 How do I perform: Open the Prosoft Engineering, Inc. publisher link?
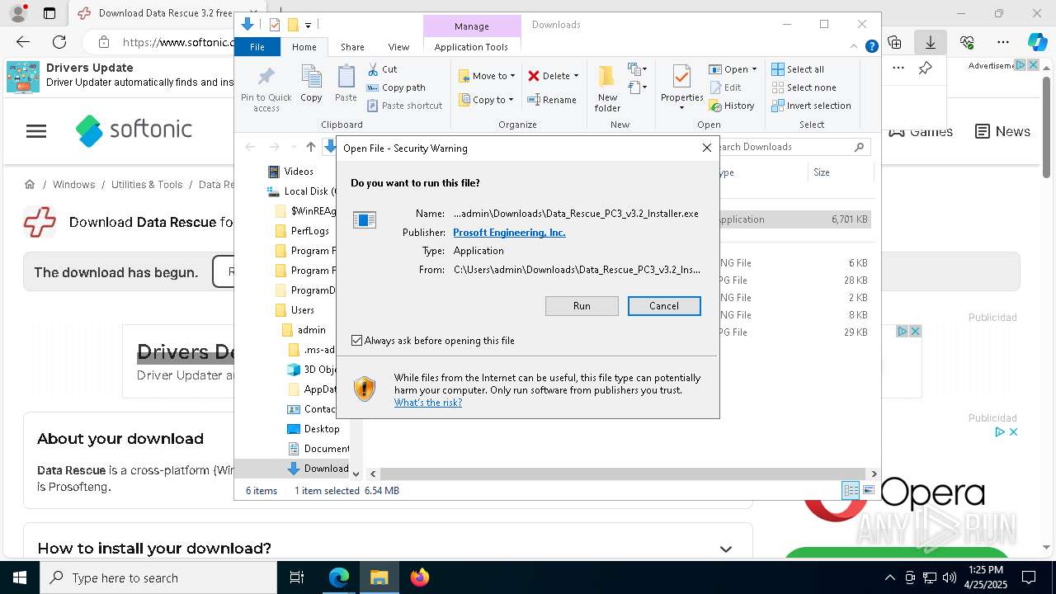(x=509, y=233)
